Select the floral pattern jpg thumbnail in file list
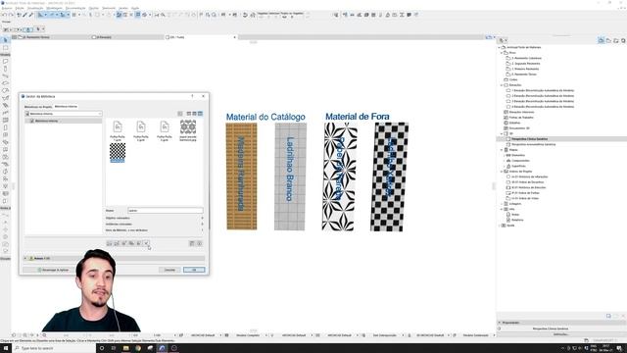This screenshot has width=627, height=353. click(x=188, y=129)
